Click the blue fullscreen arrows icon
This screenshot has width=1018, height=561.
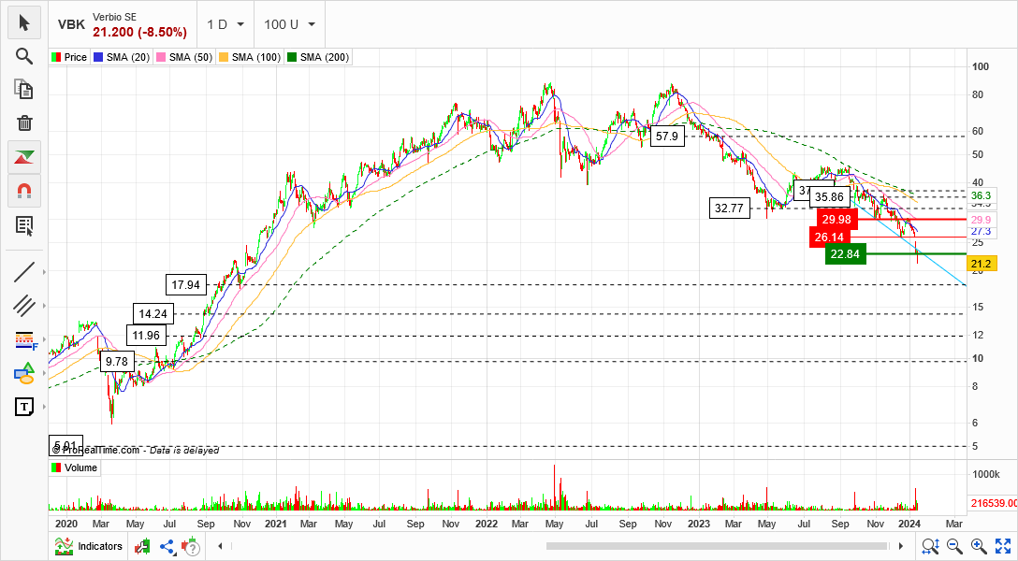click(1002, 546)
